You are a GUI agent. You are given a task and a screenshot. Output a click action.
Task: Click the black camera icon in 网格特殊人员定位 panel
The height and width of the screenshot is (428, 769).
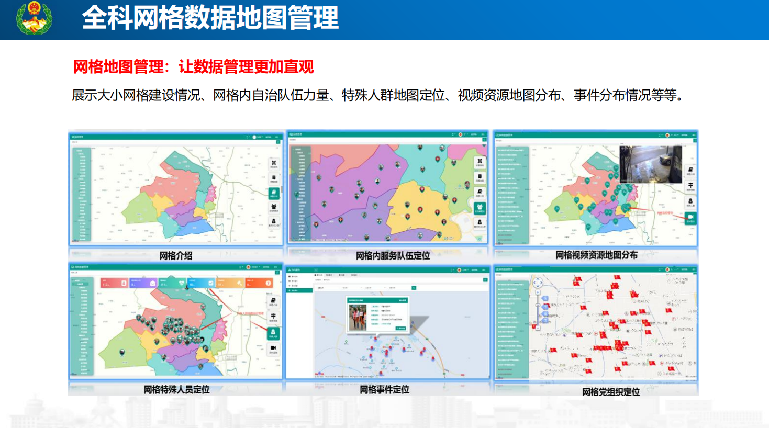pyautogui.click(x=273, y=348)
